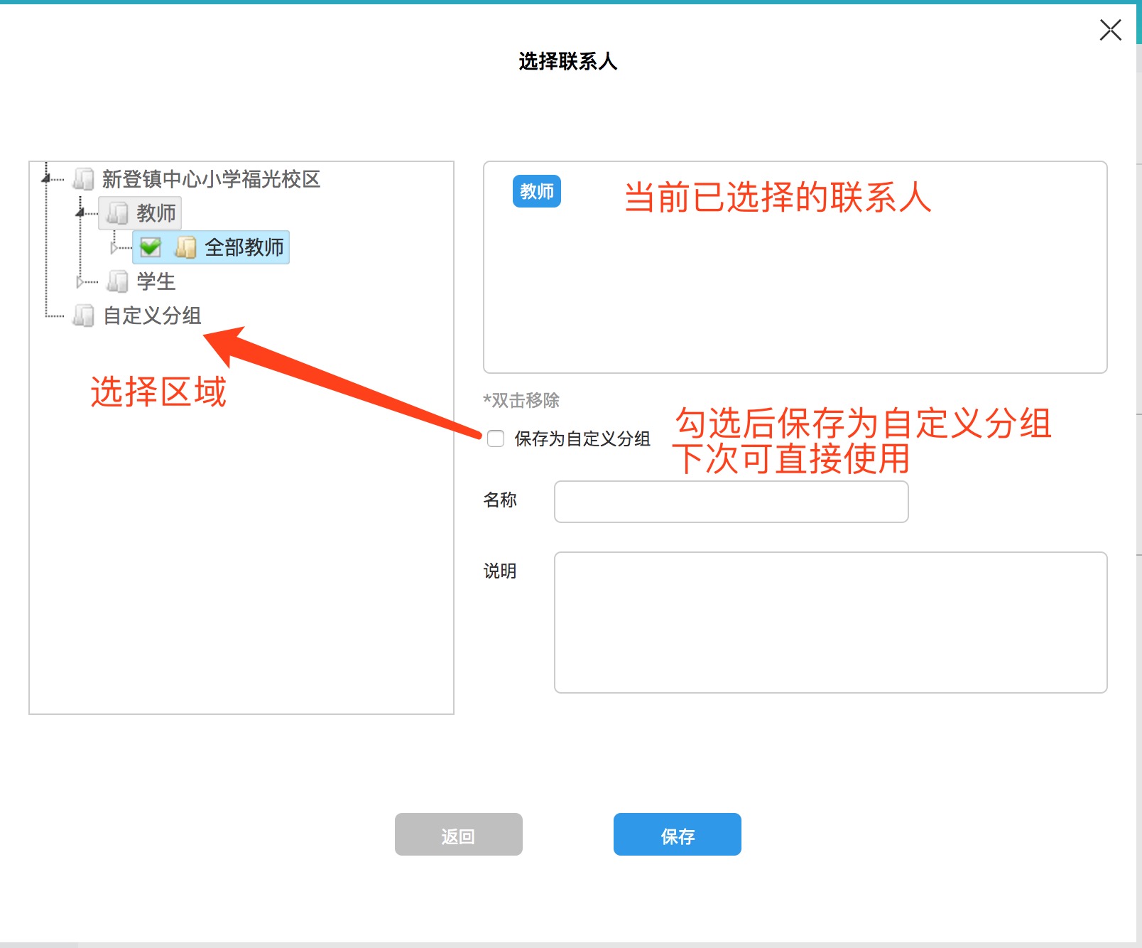Viewport: 1142px width, 948px height.
Task: Select the 学生 label in the tree
Action: (156, 281)
